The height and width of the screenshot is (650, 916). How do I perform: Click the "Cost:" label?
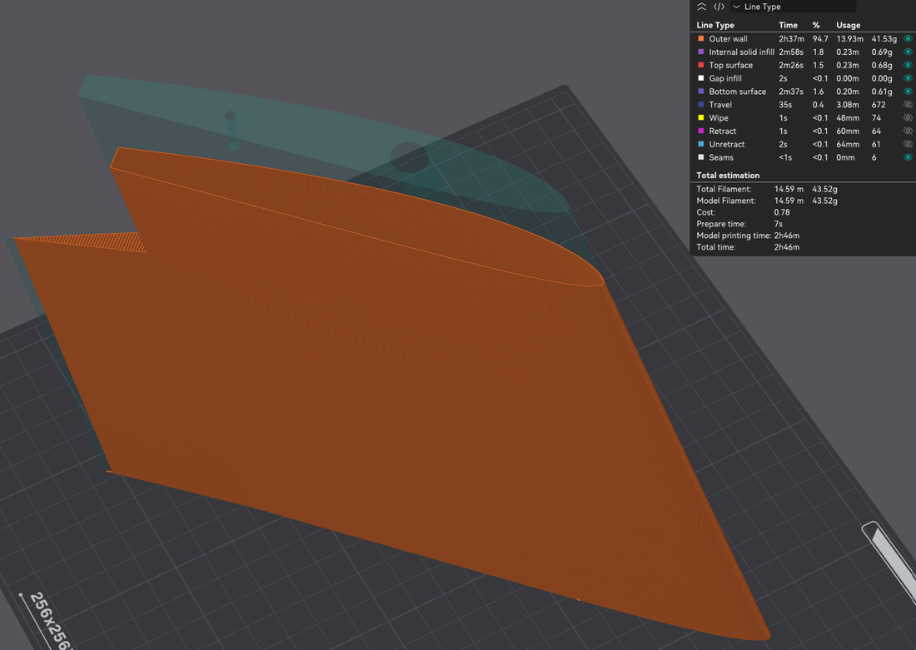point(705,212)
